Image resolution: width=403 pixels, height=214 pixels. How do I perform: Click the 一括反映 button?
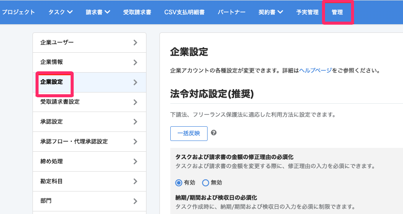(189, 133)
